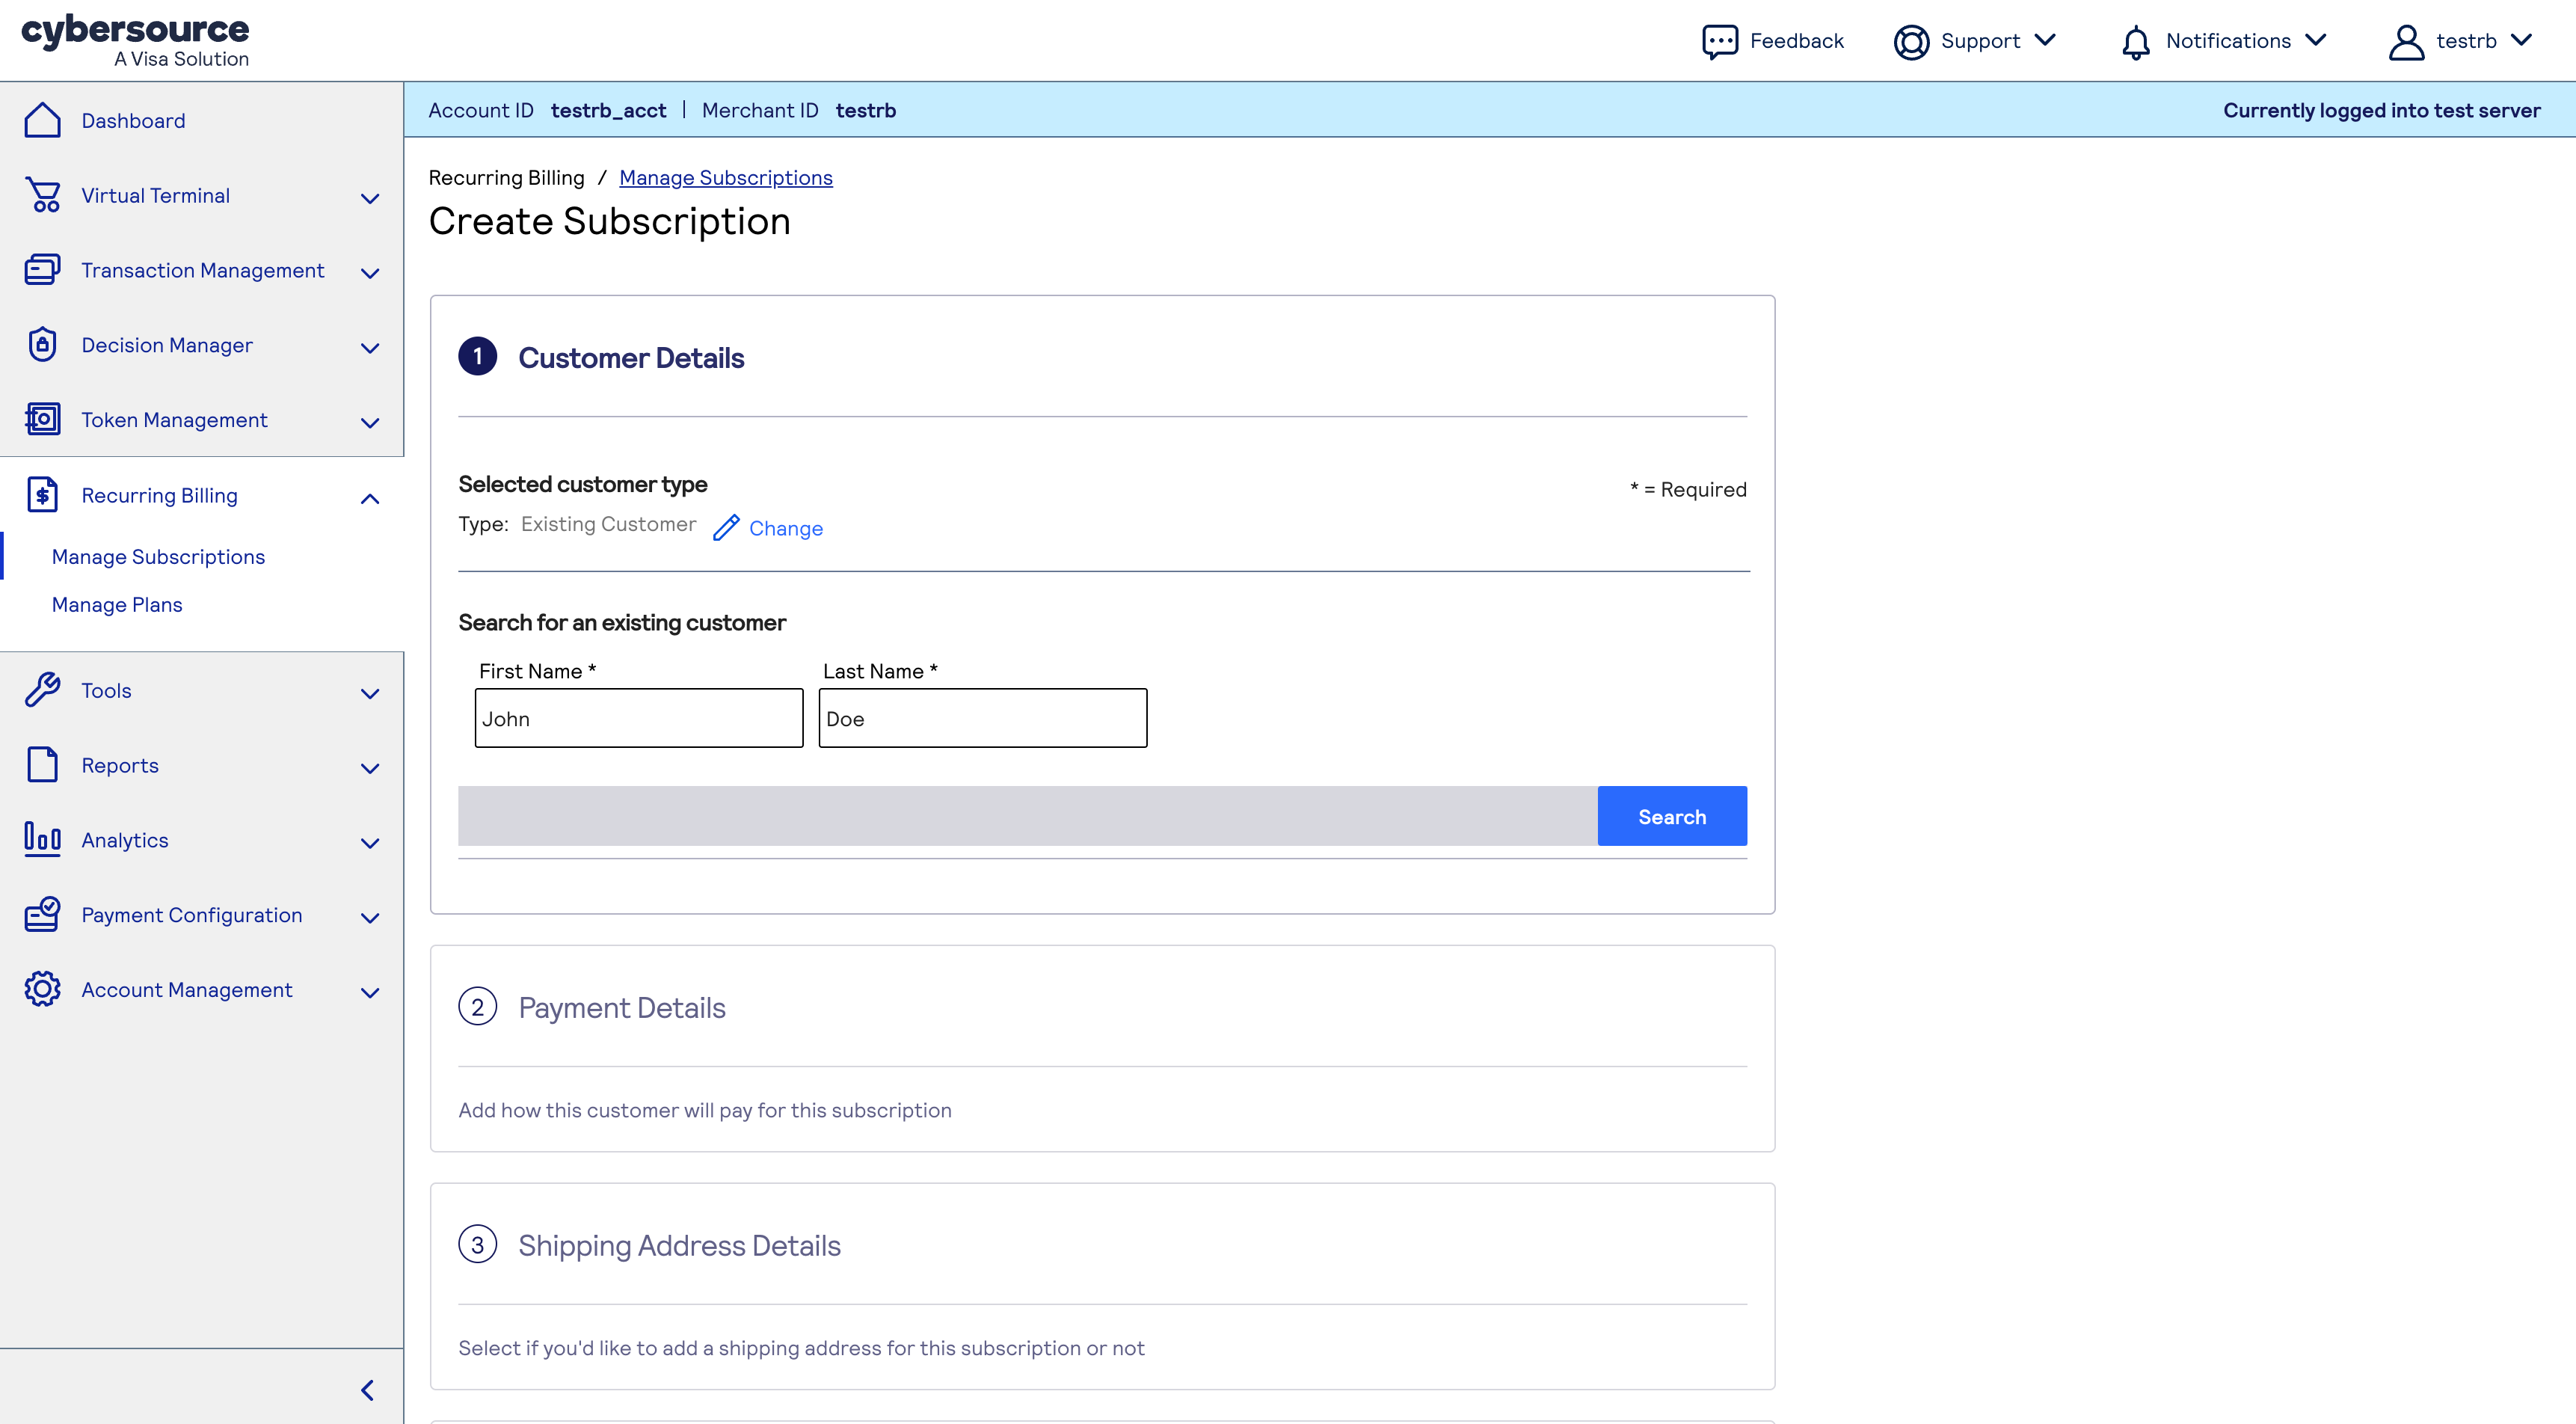Expand the Account Management menu
2576x1424 pixels.
click(x=369, y=992)
